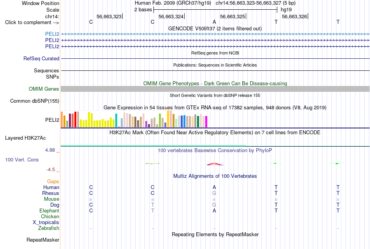Click the 'Sequences' track side label
Viewport: 370px width, 249px height.
click(46, 70)
